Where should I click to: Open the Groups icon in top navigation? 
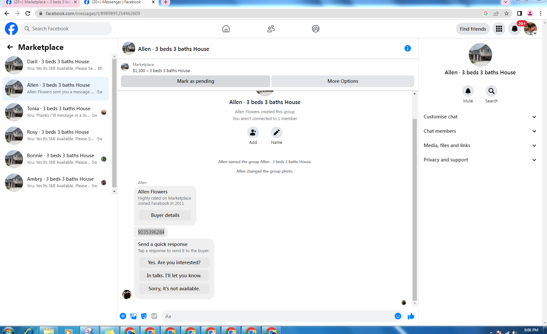coord(316,29)
